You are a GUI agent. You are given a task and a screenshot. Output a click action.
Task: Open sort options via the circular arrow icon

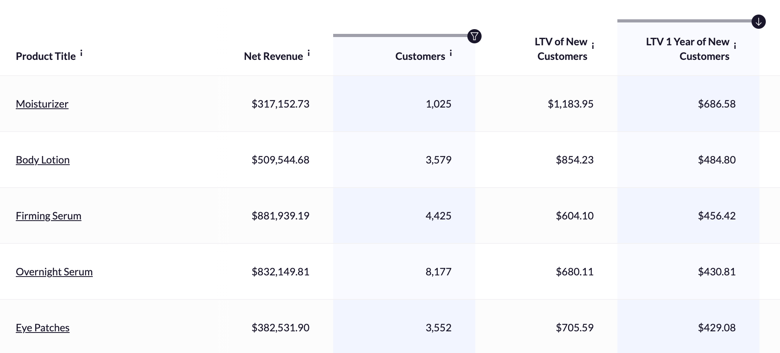tap(758, 22)
